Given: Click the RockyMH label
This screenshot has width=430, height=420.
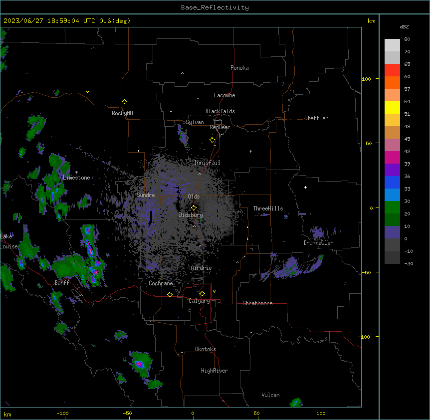Looking at the screenshot, I should click(x=122, y=113).
